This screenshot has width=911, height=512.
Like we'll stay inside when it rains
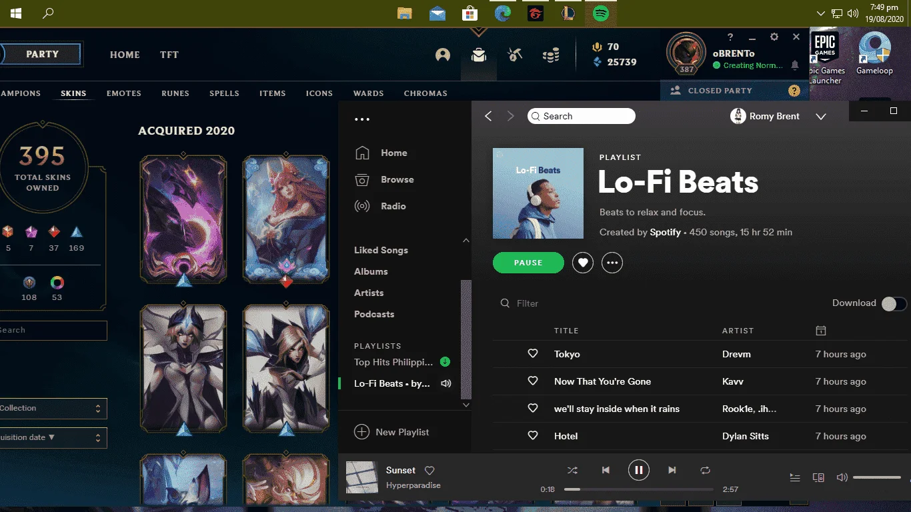[x=533, y=409]
